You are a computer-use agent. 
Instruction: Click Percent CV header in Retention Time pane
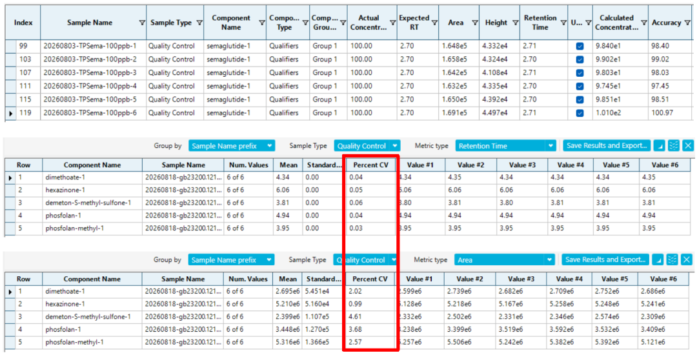370,165
